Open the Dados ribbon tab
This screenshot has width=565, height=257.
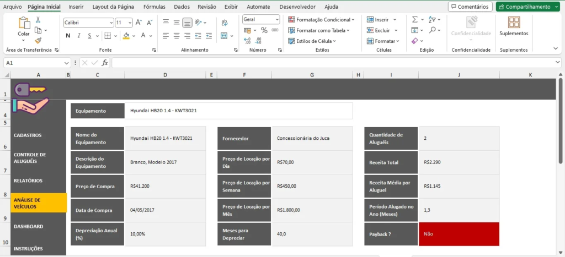[182, 7]
